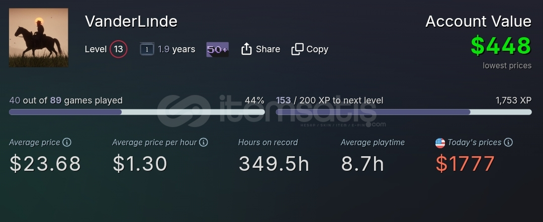Click the 50+ games badge
This screenshot has width=543, height=222.
tap(218, 49)
